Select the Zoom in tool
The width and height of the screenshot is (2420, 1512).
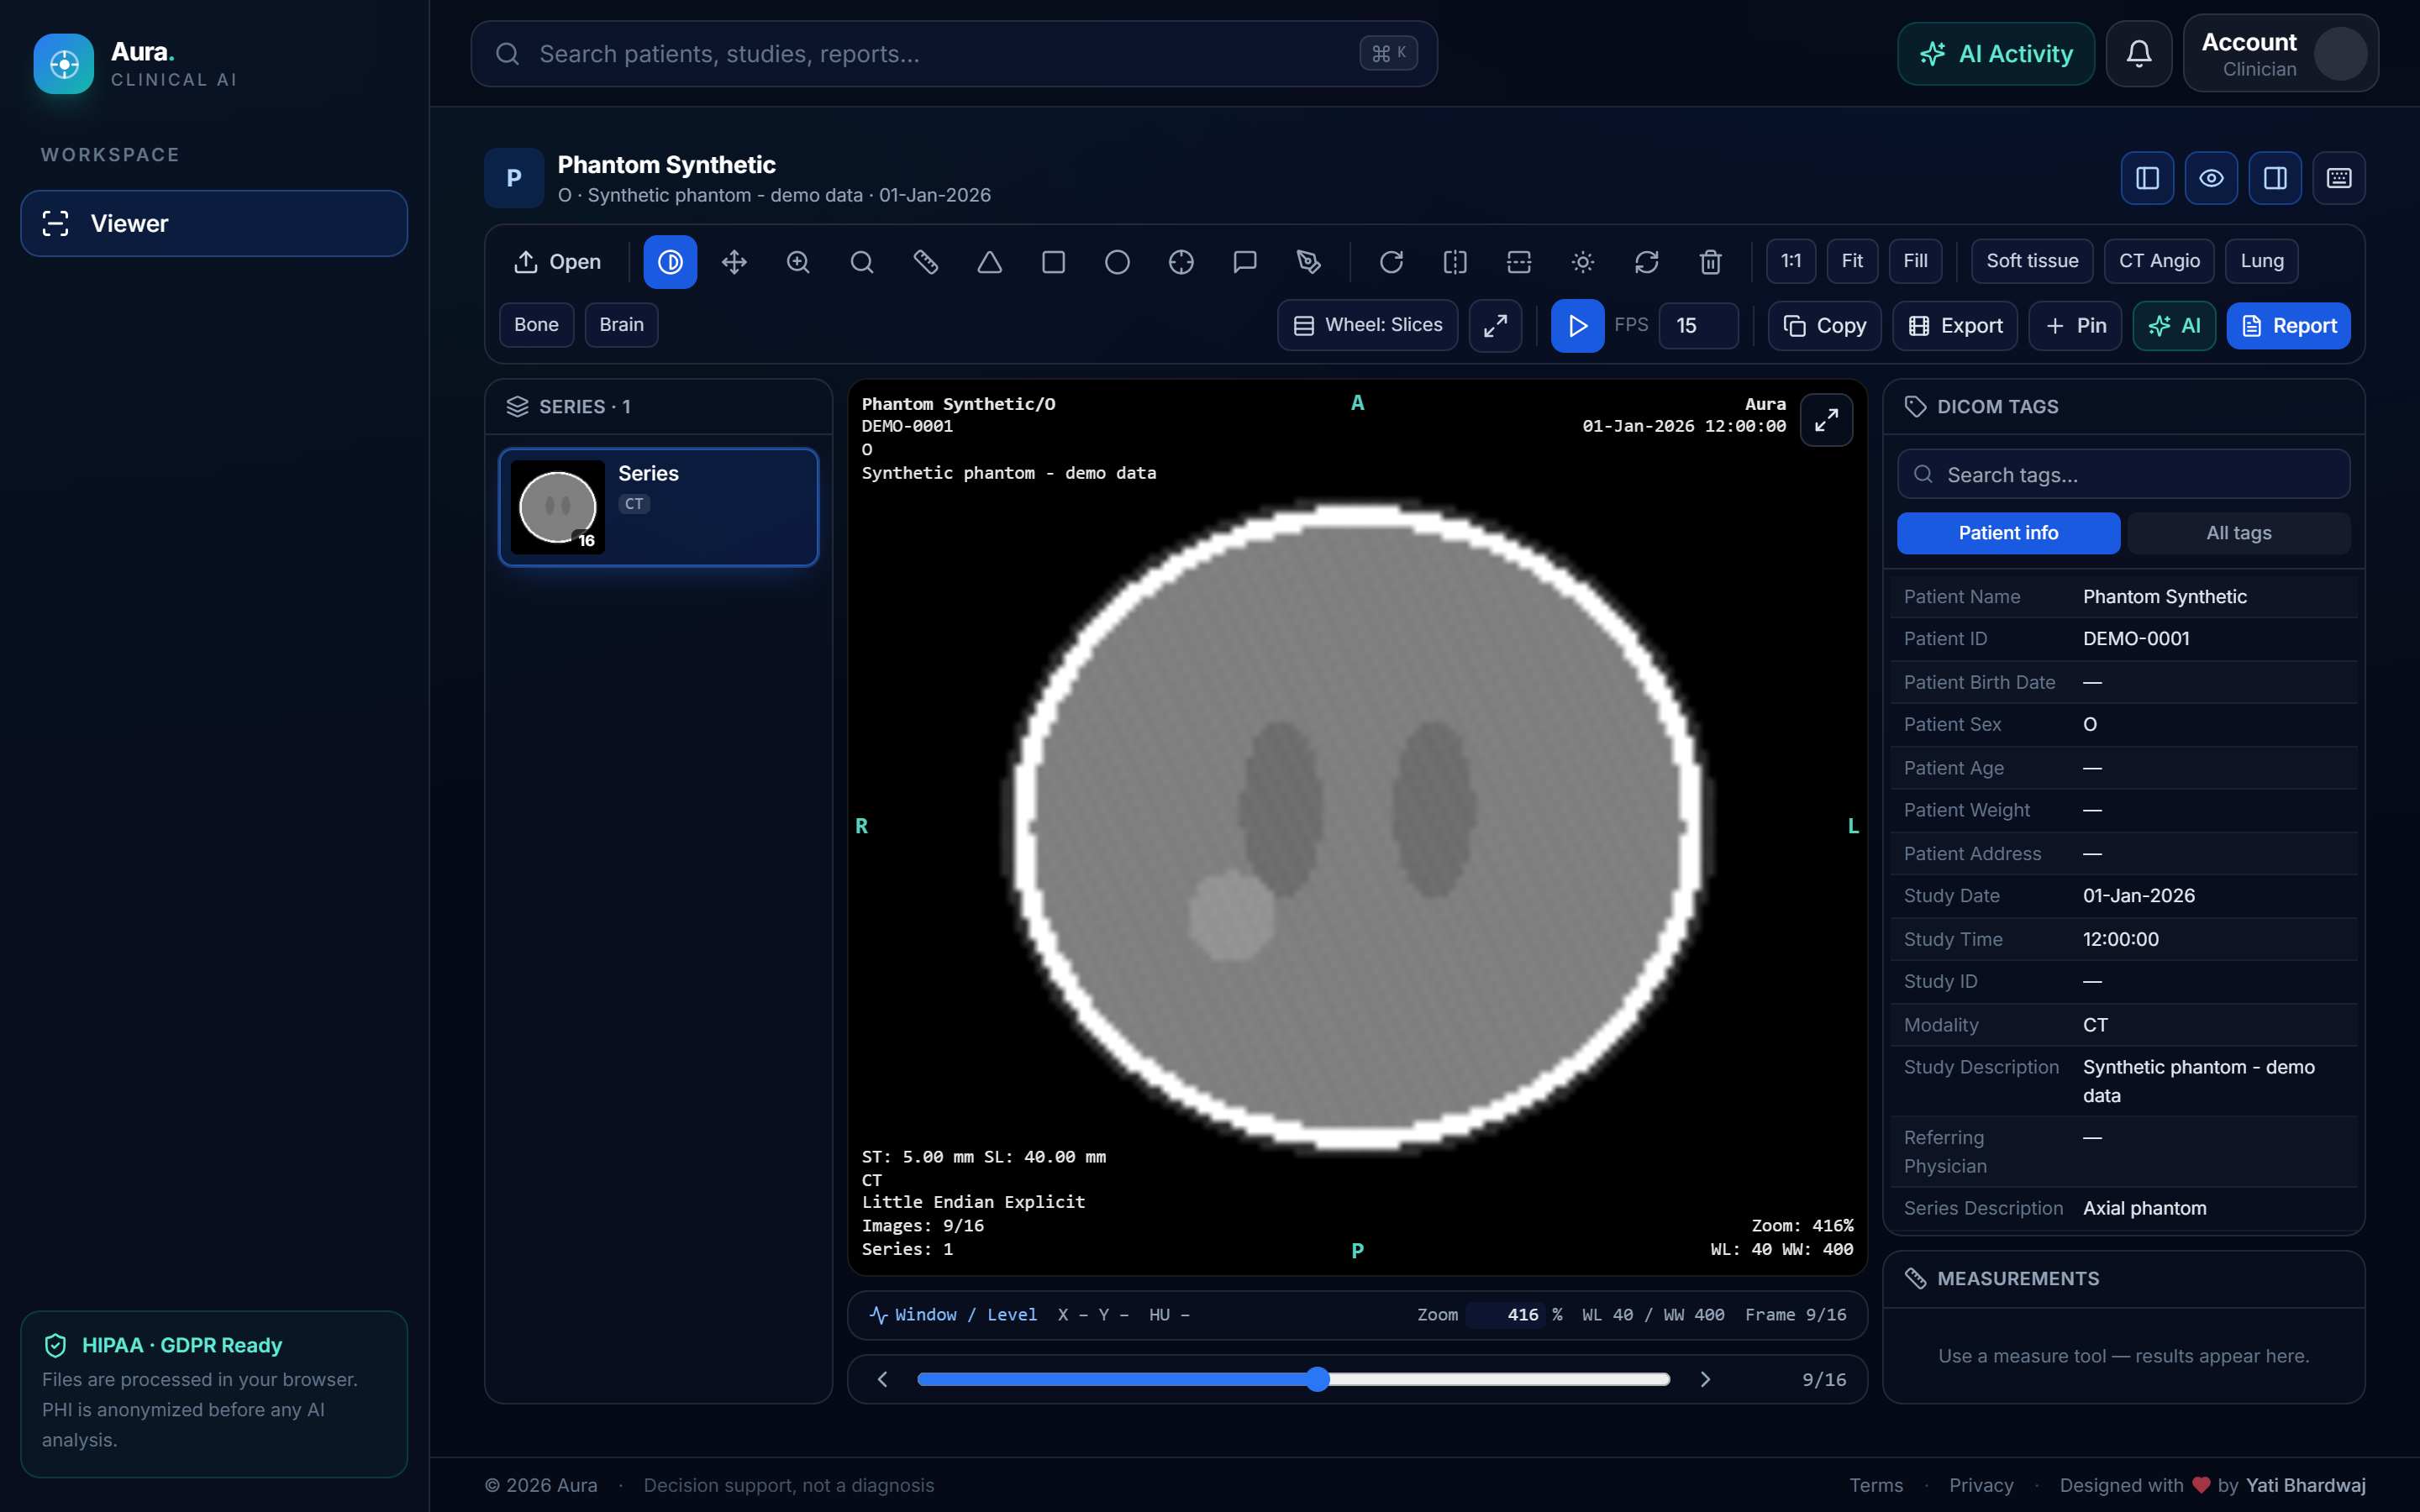point(798,262)
